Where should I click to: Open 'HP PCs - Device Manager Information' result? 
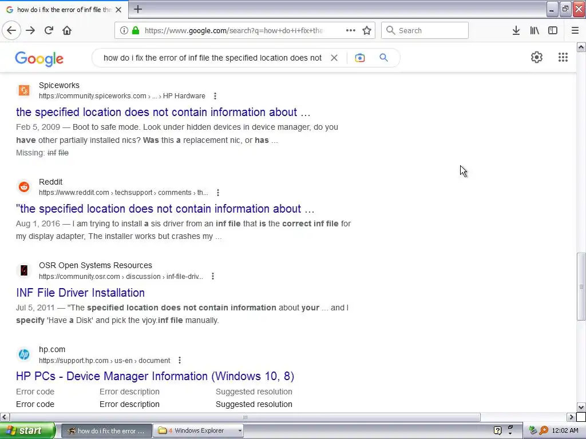(155, 376)
